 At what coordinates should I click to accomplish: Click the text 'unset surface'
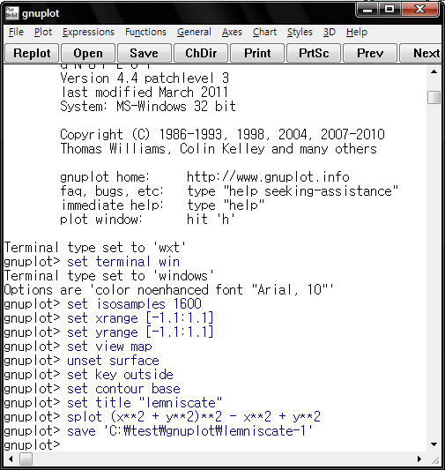pyautogui.click(x=113, y=361)
